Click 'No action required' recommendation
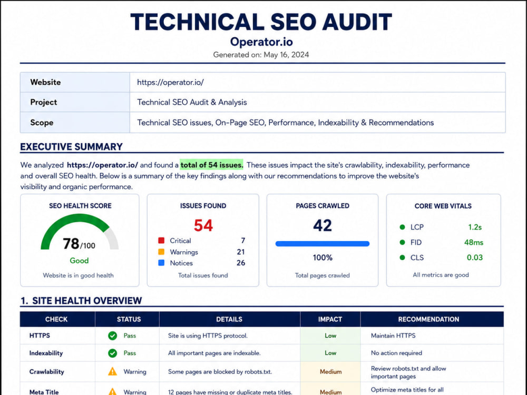Image resolution: width=527 pixels, height=395 pixels. (x=397, y=353)
